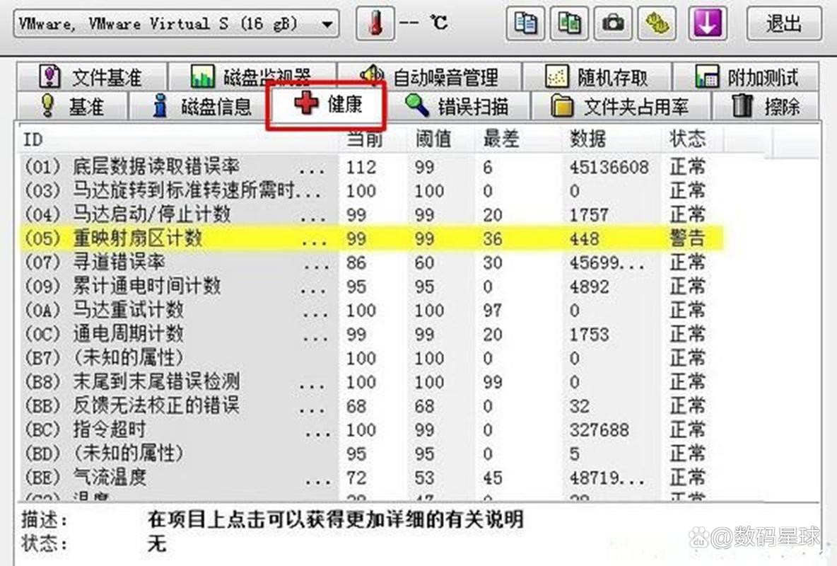This screenshot has height=566, width=837.
Task: Select row (07) 寻道错误率
Action: click(x=370, y=262)
